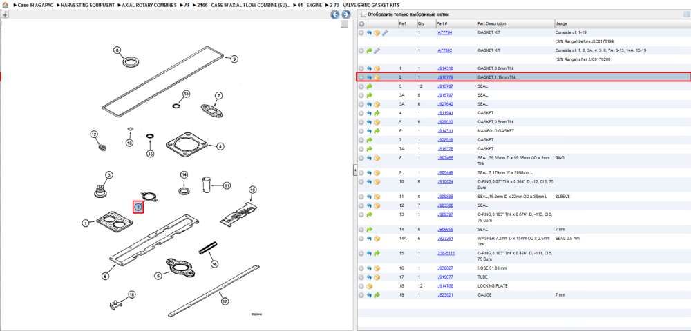Open part number link J906659
Image resolution: width=691 pixels, height=331 pixels.
(x=445, y=230)
